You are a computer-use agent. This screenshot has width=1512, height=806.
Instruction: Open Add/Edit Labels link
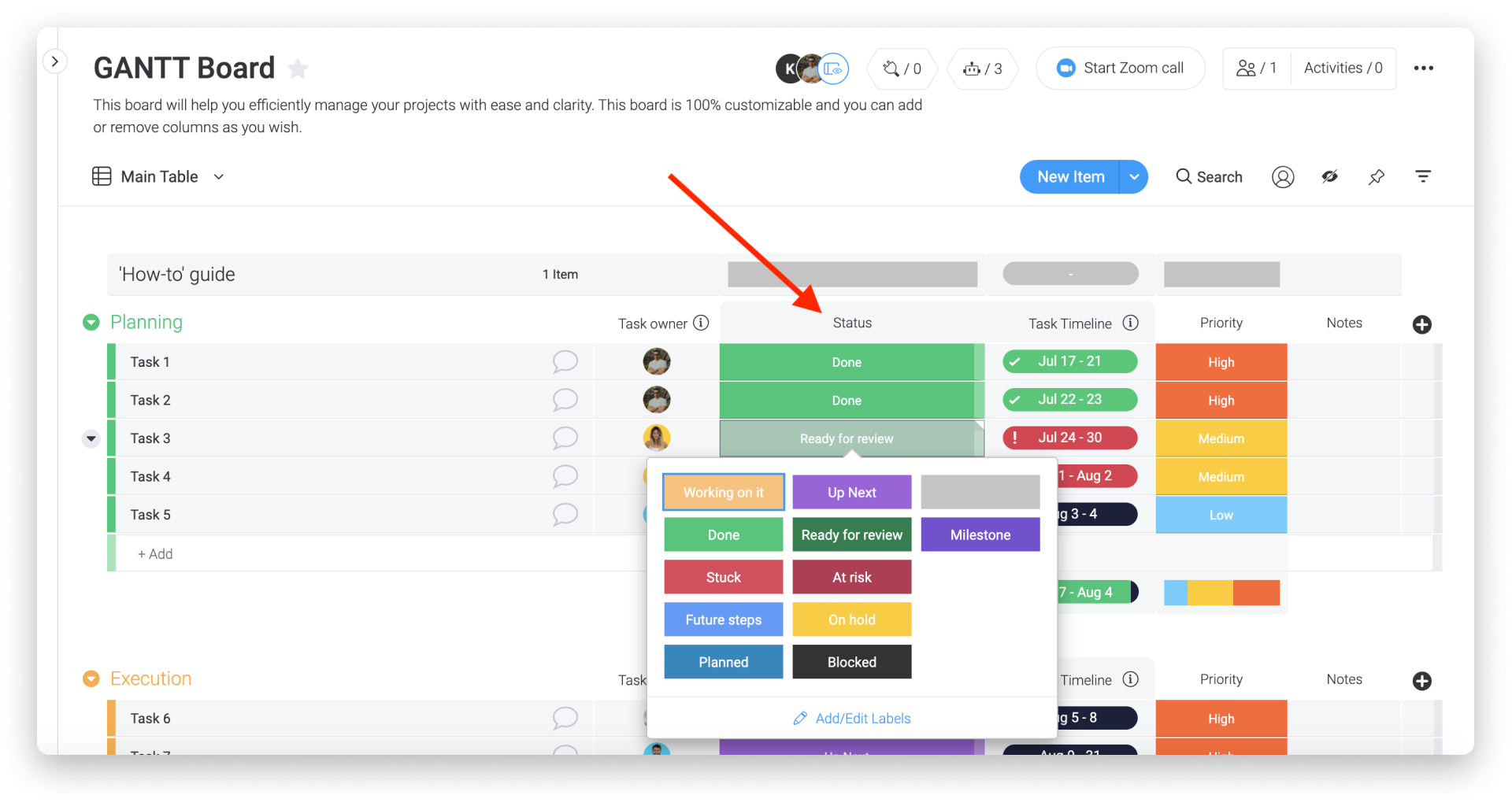pyautogui.click(x=851, y=718)
